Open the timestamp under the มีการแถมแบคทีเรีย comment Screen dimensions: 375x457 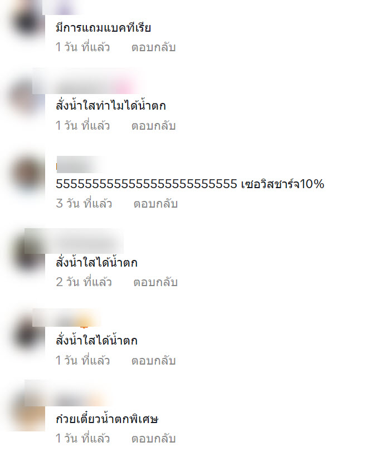tap(83, 47)
